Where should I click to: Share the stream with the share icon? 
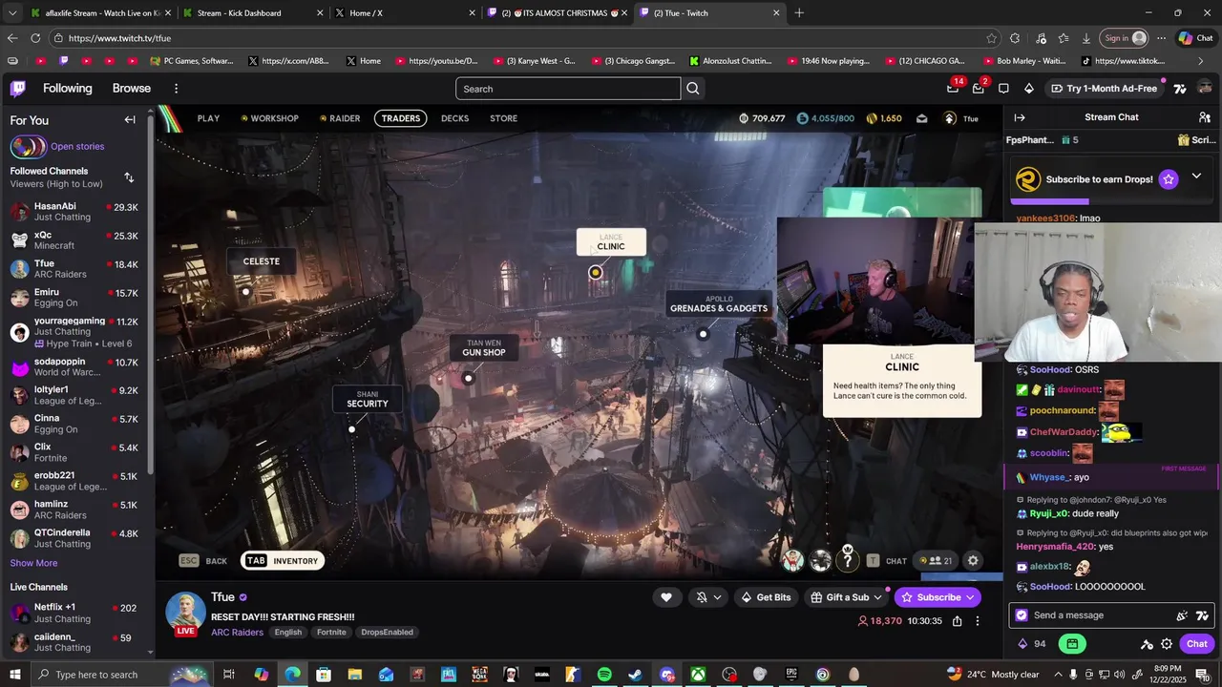[957, 621]
